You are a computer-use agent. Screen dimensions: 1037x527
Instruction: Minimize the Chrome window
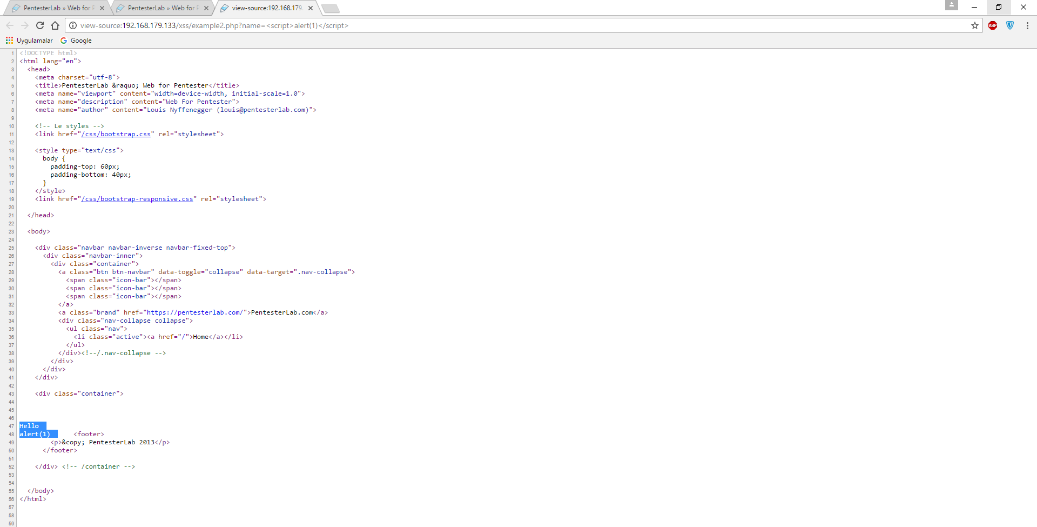[974, 7]
